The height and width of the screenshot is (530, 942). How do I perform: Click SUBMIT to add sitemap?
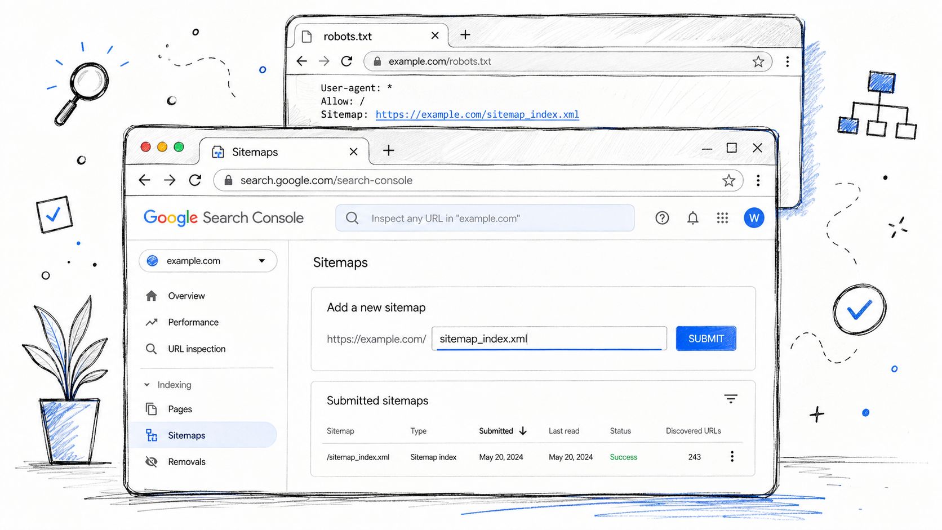706,339
